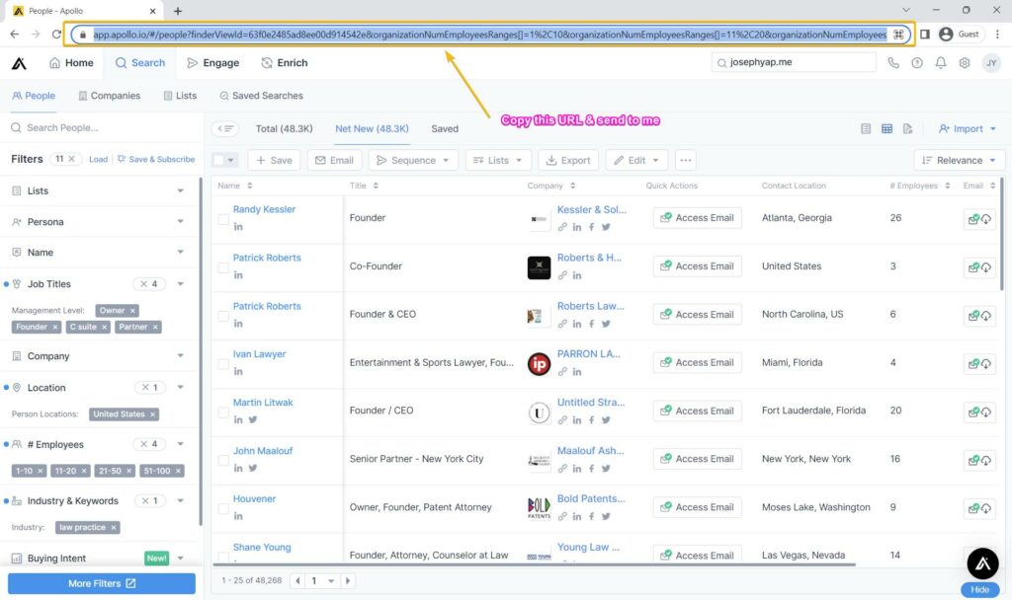This screenshot has height=600, width=1012.
Task: Click the Hide button at bottom right
Action: (x=979, y=590)
